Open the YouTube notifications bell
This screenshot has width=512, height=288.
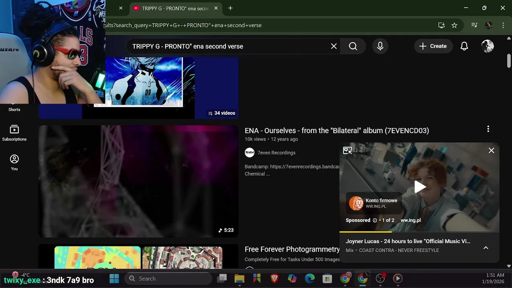(464, 46)
